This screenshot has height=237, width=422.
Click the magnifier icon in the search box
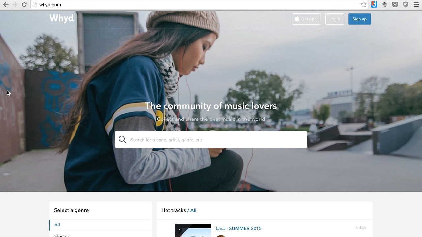click(122, 140)
